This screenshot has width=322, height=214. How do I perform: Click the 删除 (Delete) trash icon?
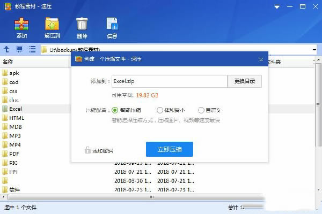click(82, 28)
